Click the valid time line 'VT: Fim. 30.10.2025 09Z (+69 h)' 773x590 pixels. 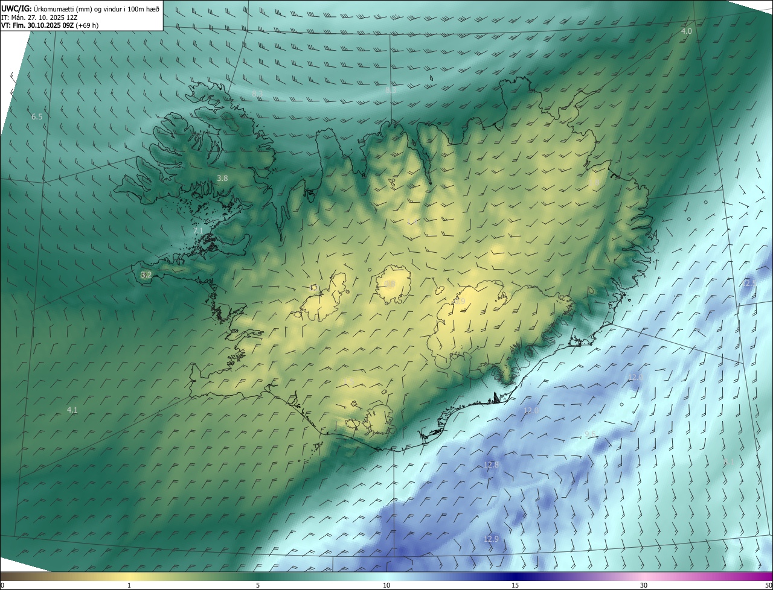tap(50, 25)
